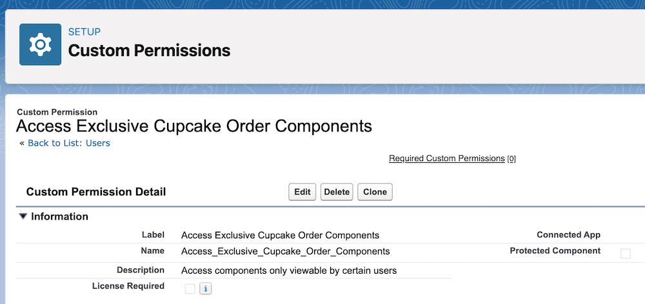Select the Access_Exclusive_Cupcake_Order_Components name value
This screenshot has width=645, height=304.
pos(286,251)
